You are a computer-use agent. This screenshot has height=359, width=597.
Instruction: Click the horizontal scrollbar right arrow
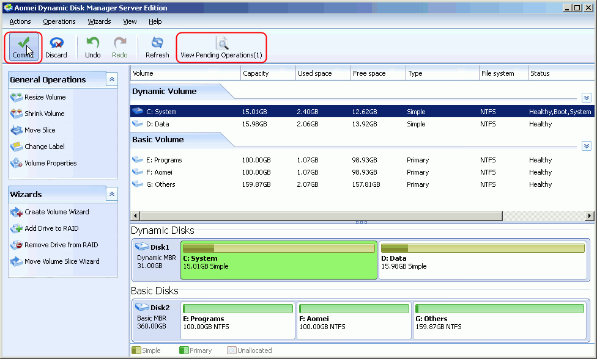point(590,216)
